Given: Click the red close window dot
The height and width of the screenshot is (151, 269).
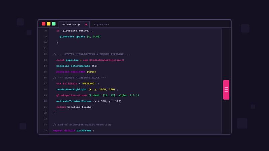Looking at the screenshot, I should tap(44, 24).
